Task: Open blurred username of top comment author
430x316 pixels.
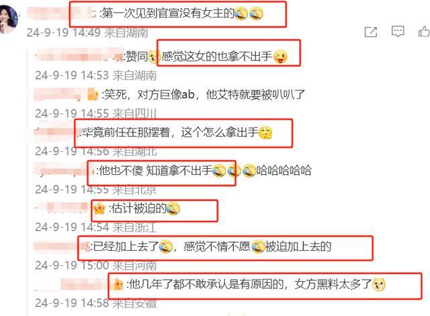Action: (x=62, y=13)
